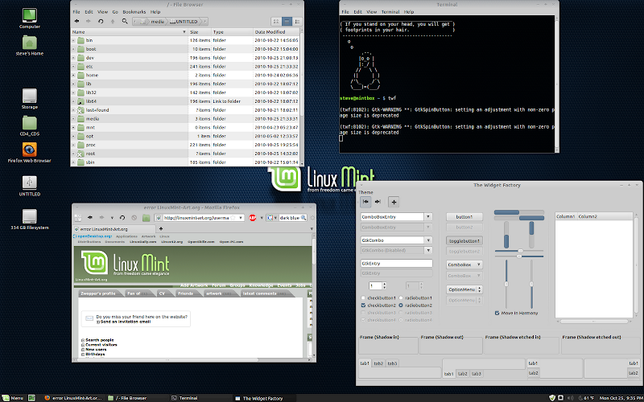Image resolution: width=644 pixels, height=402 pixels.
Task: Expand the etc folder tree row
Action: pyautogui.click(x=73, y=67)
